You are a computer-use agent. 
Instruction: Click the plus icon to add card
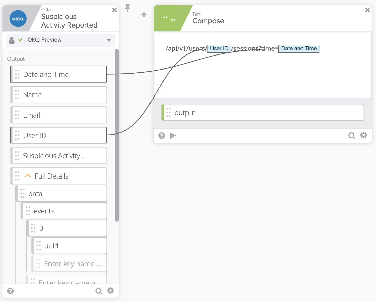coord(144,15)
